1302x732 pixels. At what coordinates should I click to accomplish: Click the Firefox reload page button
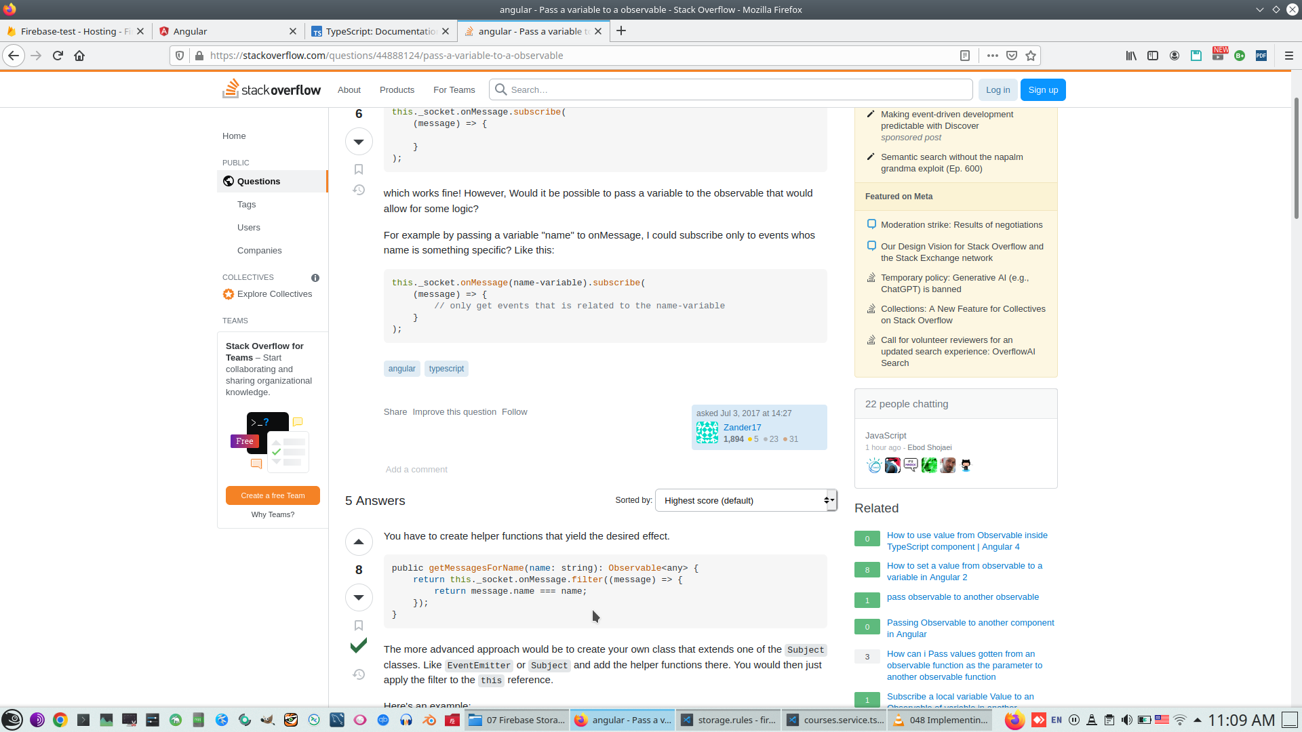point(58,56)
